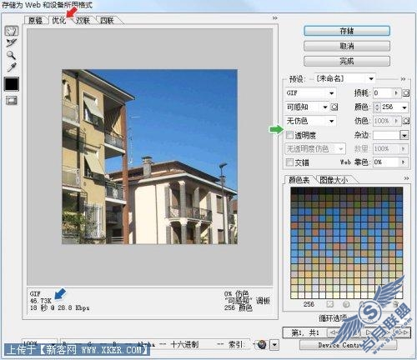
Task: Open the black eyedropper color swatch
Action: 12,84
